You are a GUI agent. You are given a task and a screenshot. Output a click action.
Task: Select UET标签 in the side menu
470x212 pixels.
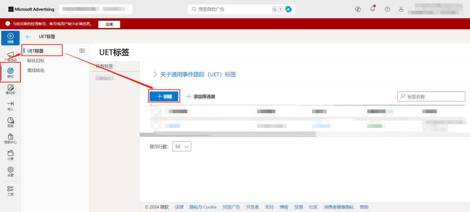click(35, 51)
